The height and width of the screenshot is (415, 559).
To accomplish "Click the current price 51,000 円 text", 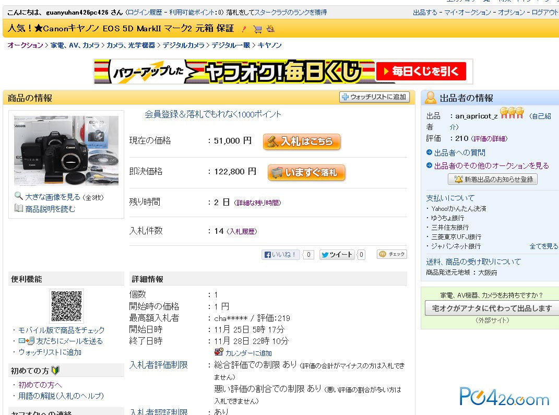I will click(233, 141).
